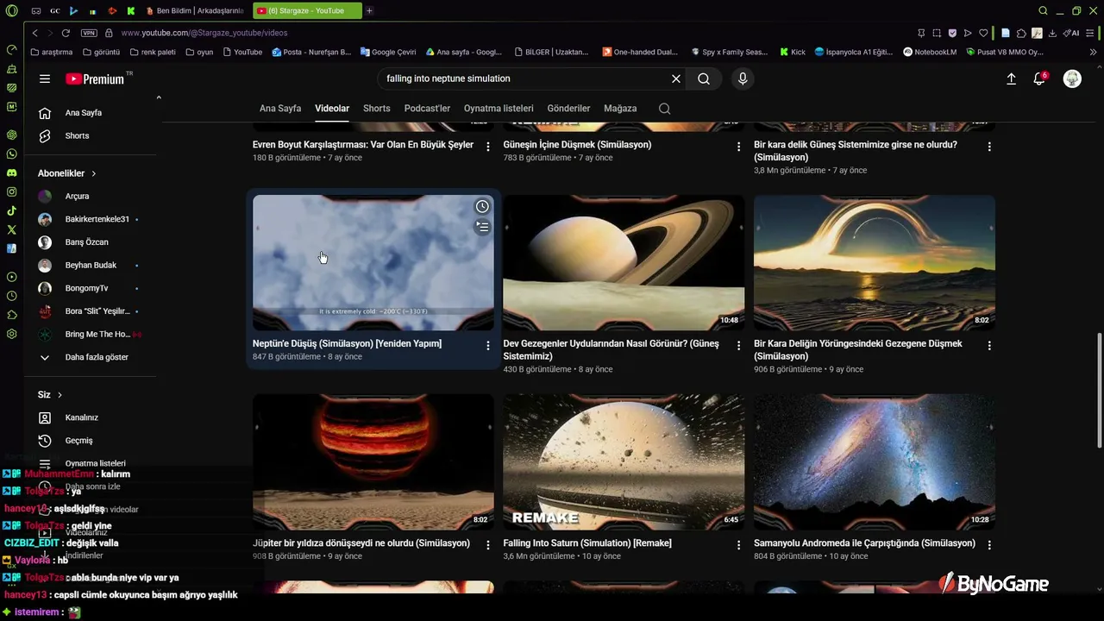Bookmark this page with the heart icon

(x=983, y=33)
